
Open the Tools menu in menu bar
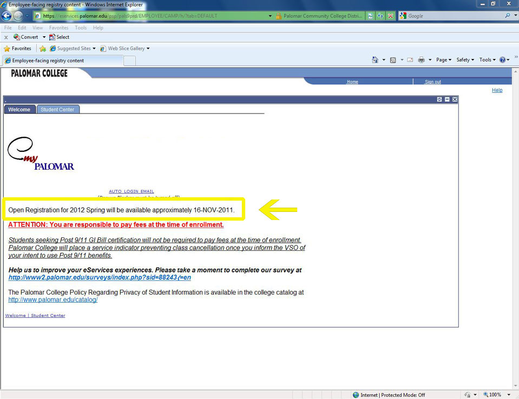click(x=81, y=28)
